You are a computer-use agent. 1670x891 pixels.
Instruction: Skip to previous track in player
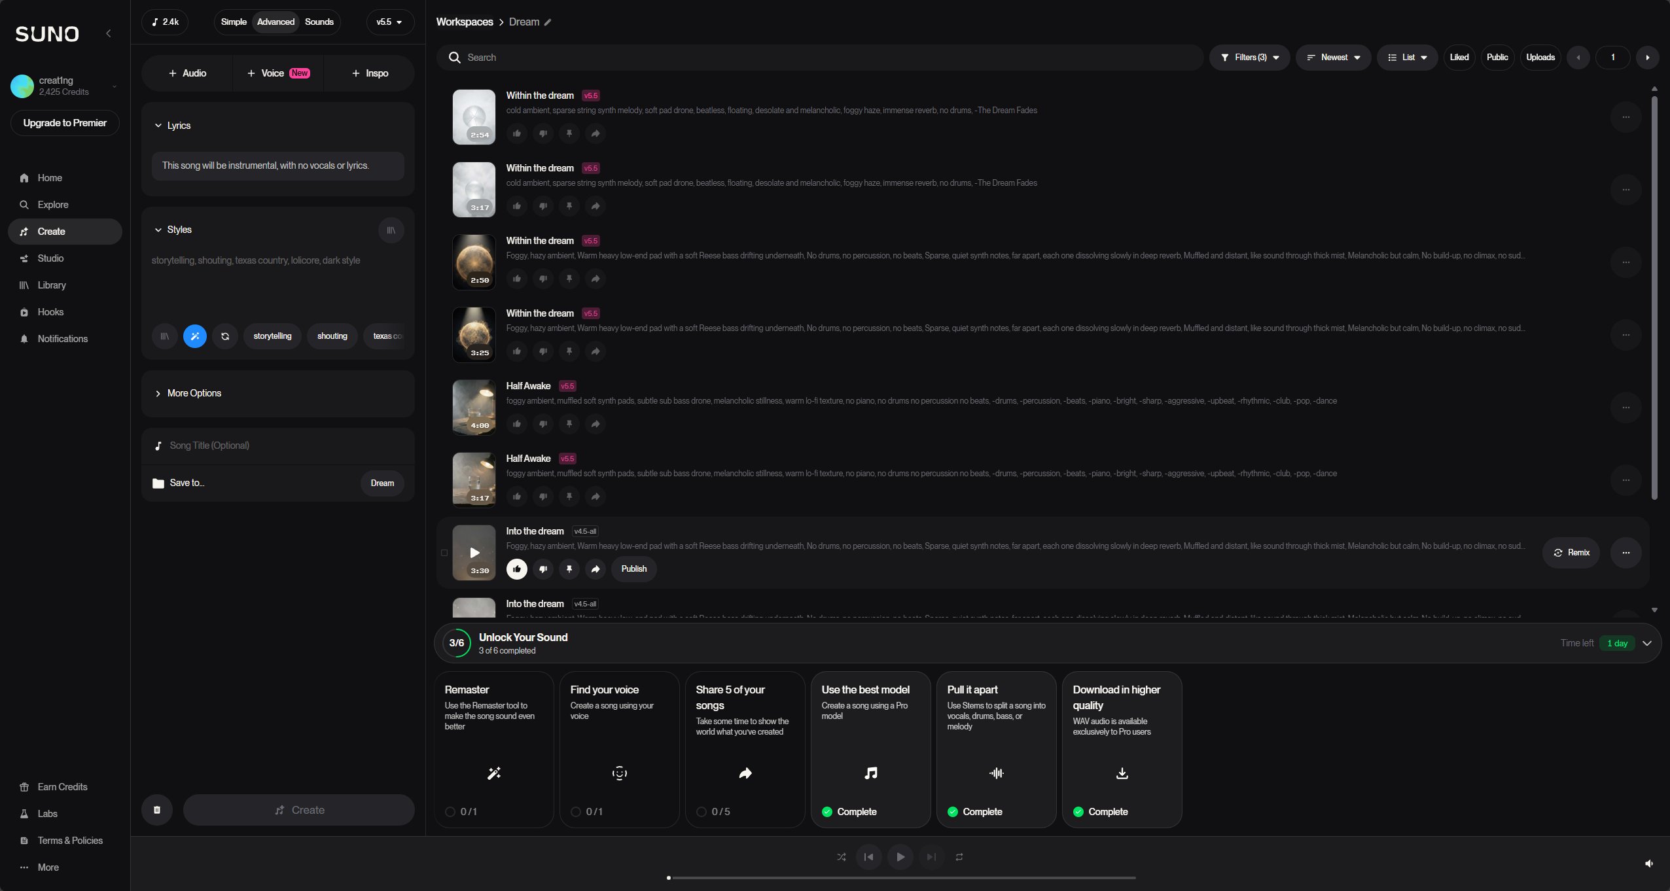click(x=868, y=857)
